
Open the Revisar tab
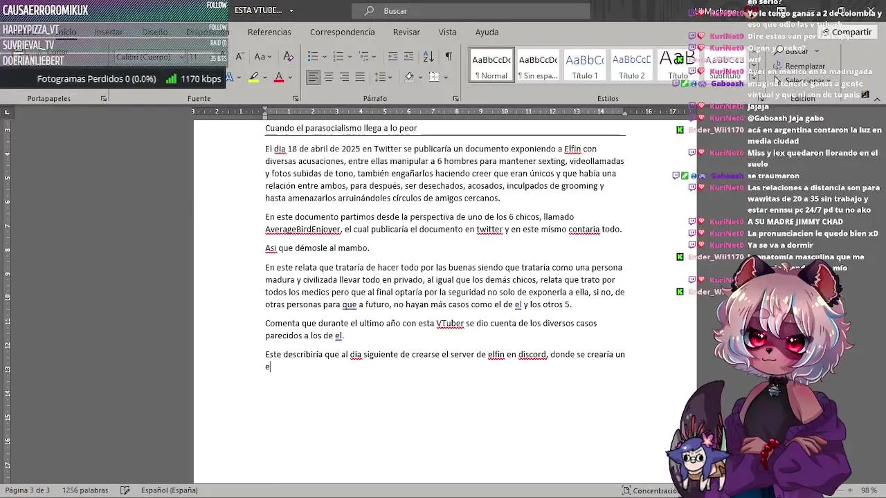click(406, 32)
